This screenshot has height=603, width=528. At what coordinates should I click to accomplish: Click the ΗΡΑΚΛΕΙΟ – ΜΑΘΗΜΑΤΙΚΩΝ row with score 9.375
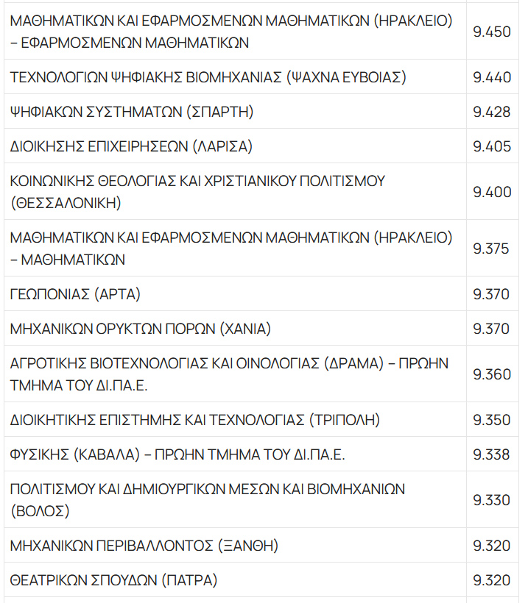point(230,249)
